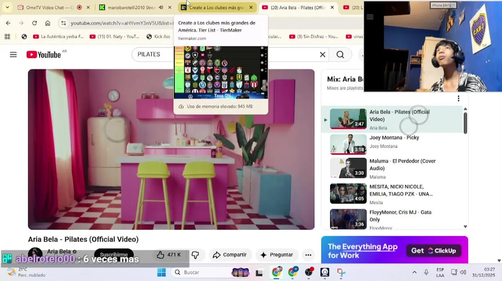The height and width of the screenshot is (281, 502).
Task: Open the tab search dropdown arrow
Action: pyautogui.click(x=7, y=7)
